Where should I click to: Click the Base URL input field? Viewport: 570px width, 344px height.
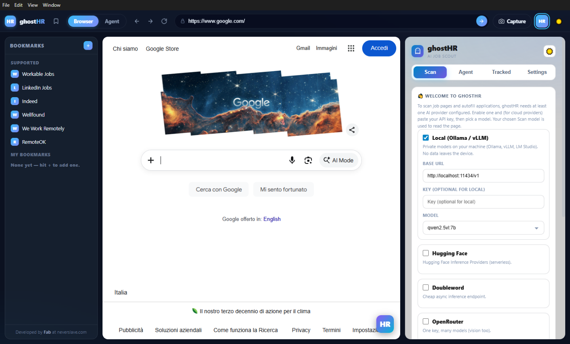coord(483,176)
